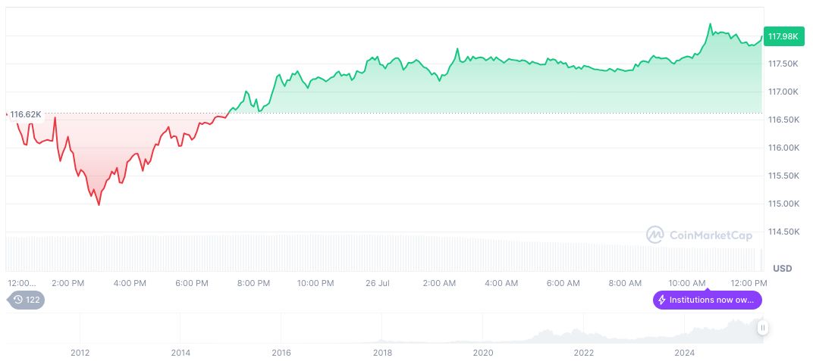
Task: Click the range slider handle in the navigator
Action: click(x=763, y=328)
